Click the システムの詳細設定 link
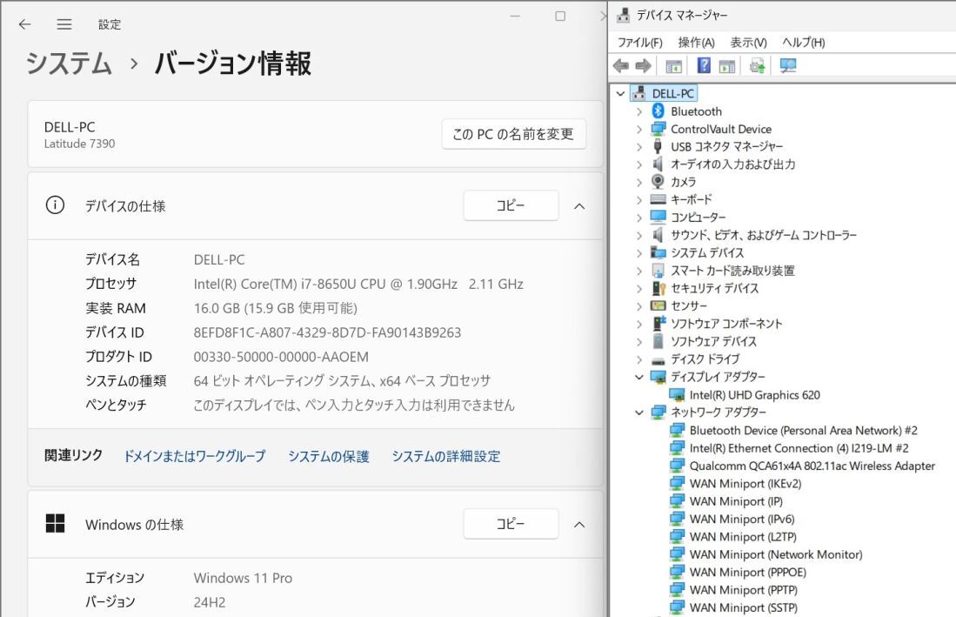 click(x=447, y=456)
